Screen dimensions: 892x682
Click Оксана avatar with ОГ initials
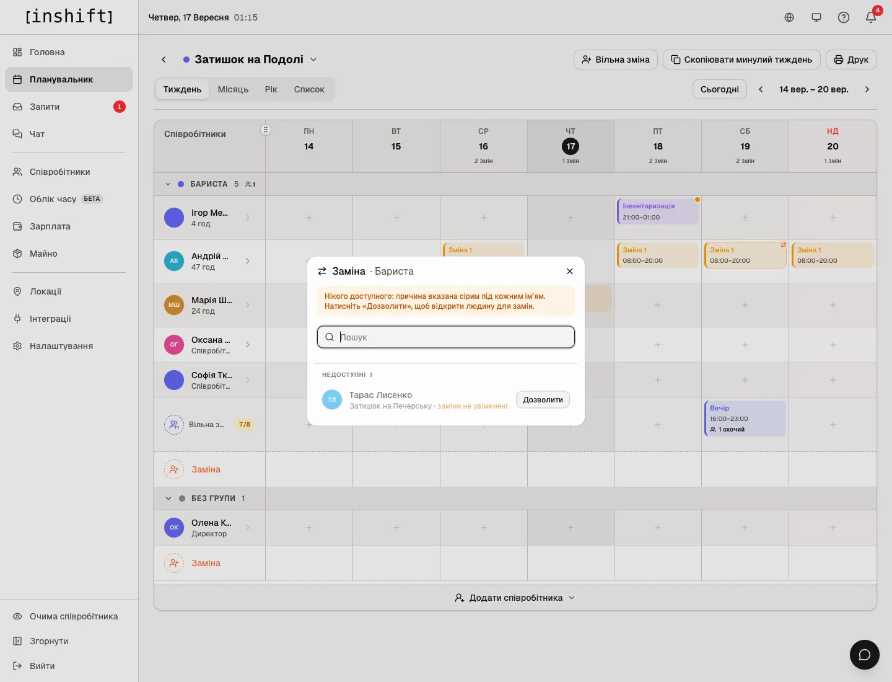[x=174, y=345]
